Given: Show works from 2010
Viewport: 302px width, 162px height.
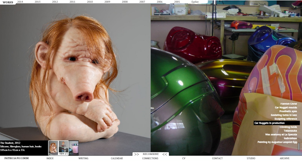Looking at the screenshot, I should coord(90,2).
